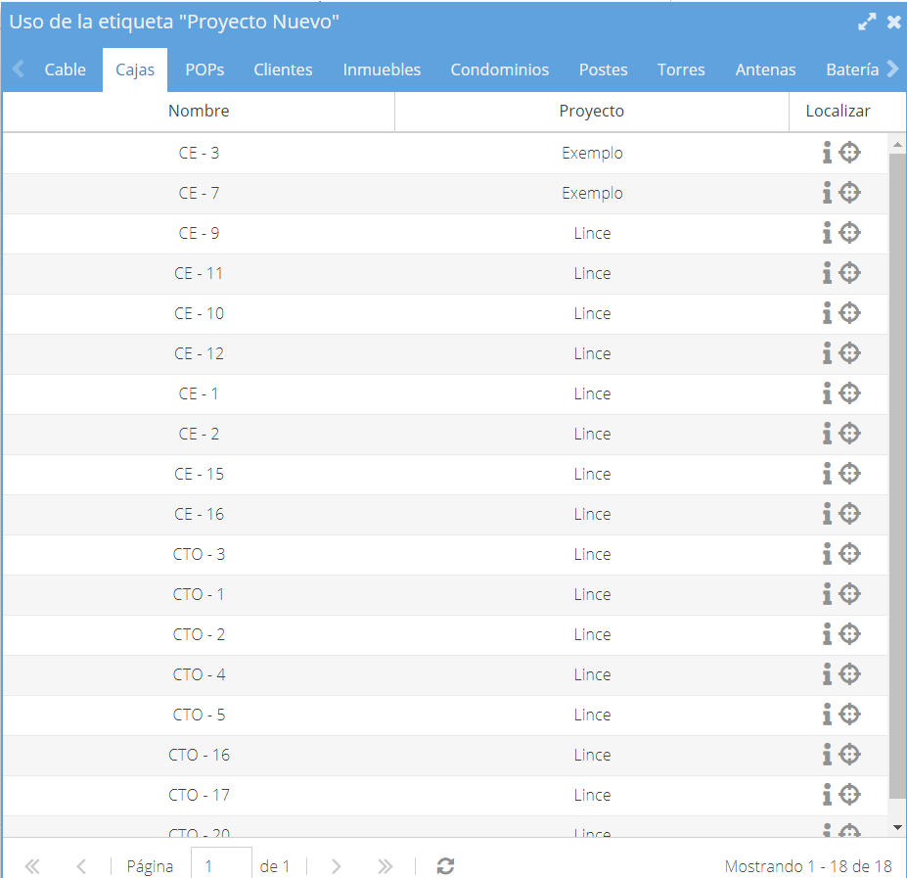Locate CE - 1 crosshair icon
The image size is (907, 878).
click(849, 393)
